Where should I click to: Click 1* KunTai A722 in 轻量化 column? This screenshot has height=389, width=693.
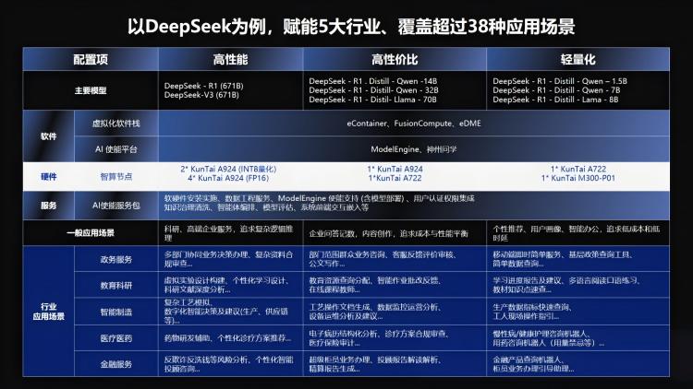(577, 169)
